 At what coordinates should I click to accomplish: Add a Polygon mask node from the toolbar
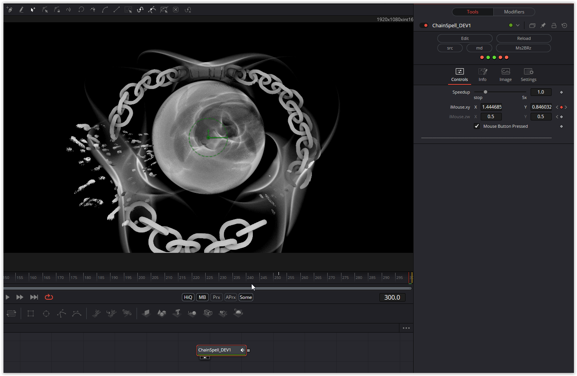coord(61,313)
